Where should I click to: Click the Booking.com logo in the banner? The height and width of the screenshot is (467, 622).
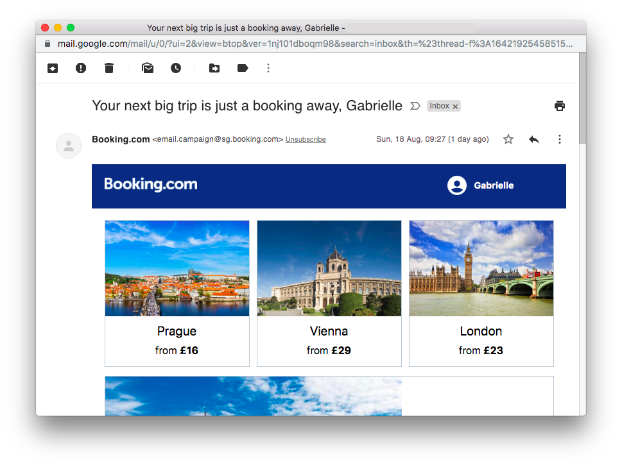[x=151, y=184]
